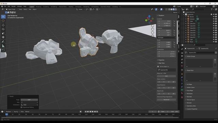This screenshot has height=123, width=218.
Task: Open the Object properties tab icon
Action: pyautogui.click(x=182, y=74)
